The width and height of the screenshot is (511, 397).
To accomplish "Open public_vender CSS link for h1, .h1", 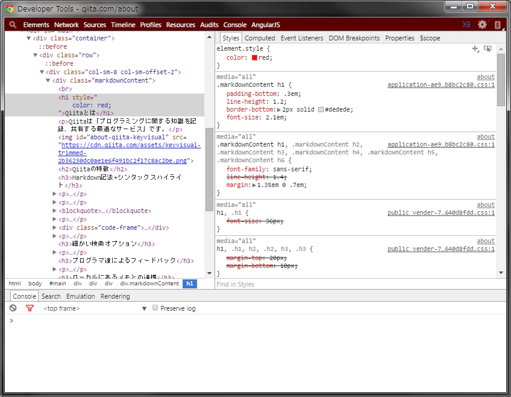I will point(441,213).
